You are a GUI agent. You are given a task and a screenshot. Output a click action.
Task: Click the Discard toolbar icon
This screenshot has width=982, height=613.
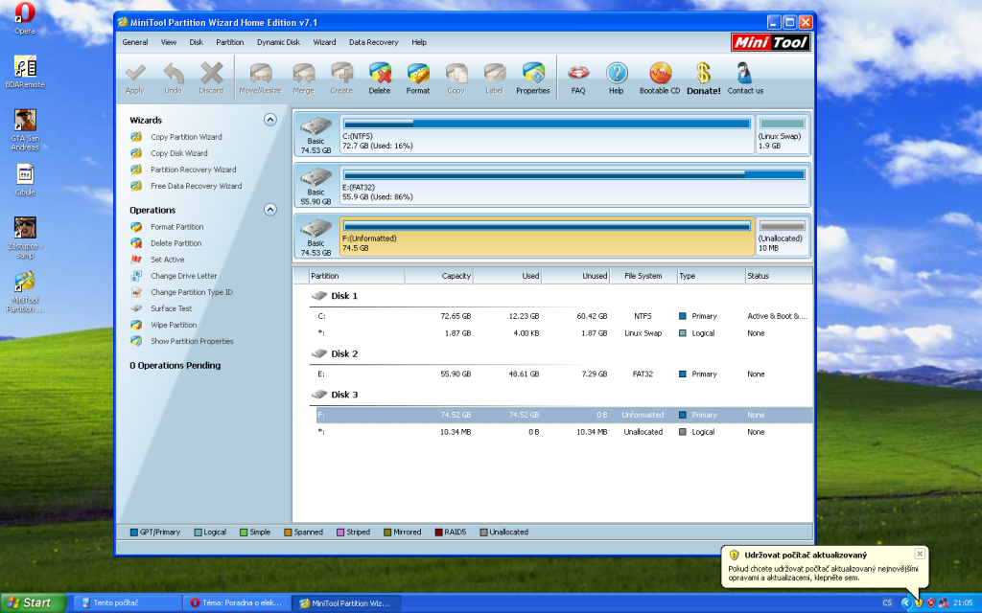[x=211, y=74]
